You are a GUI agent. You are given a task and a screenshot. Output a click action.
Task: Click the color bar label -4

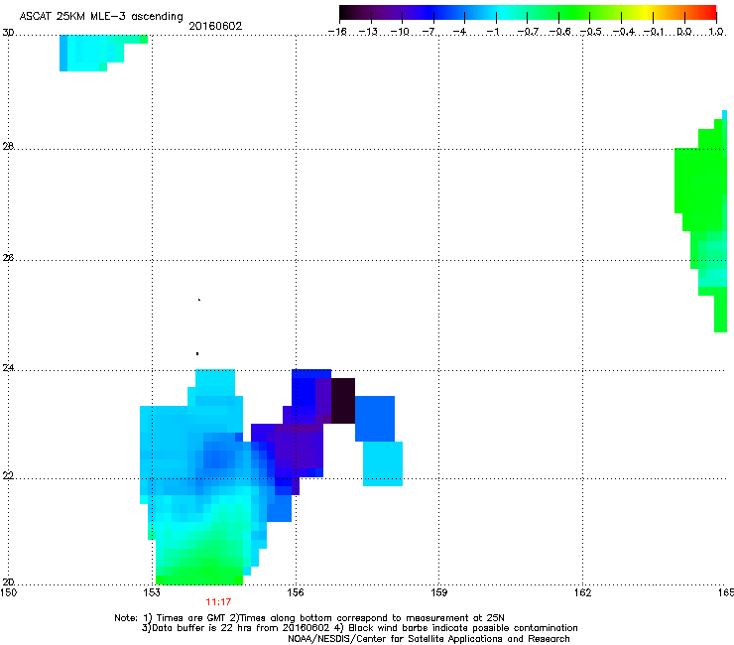pos(460,32)
